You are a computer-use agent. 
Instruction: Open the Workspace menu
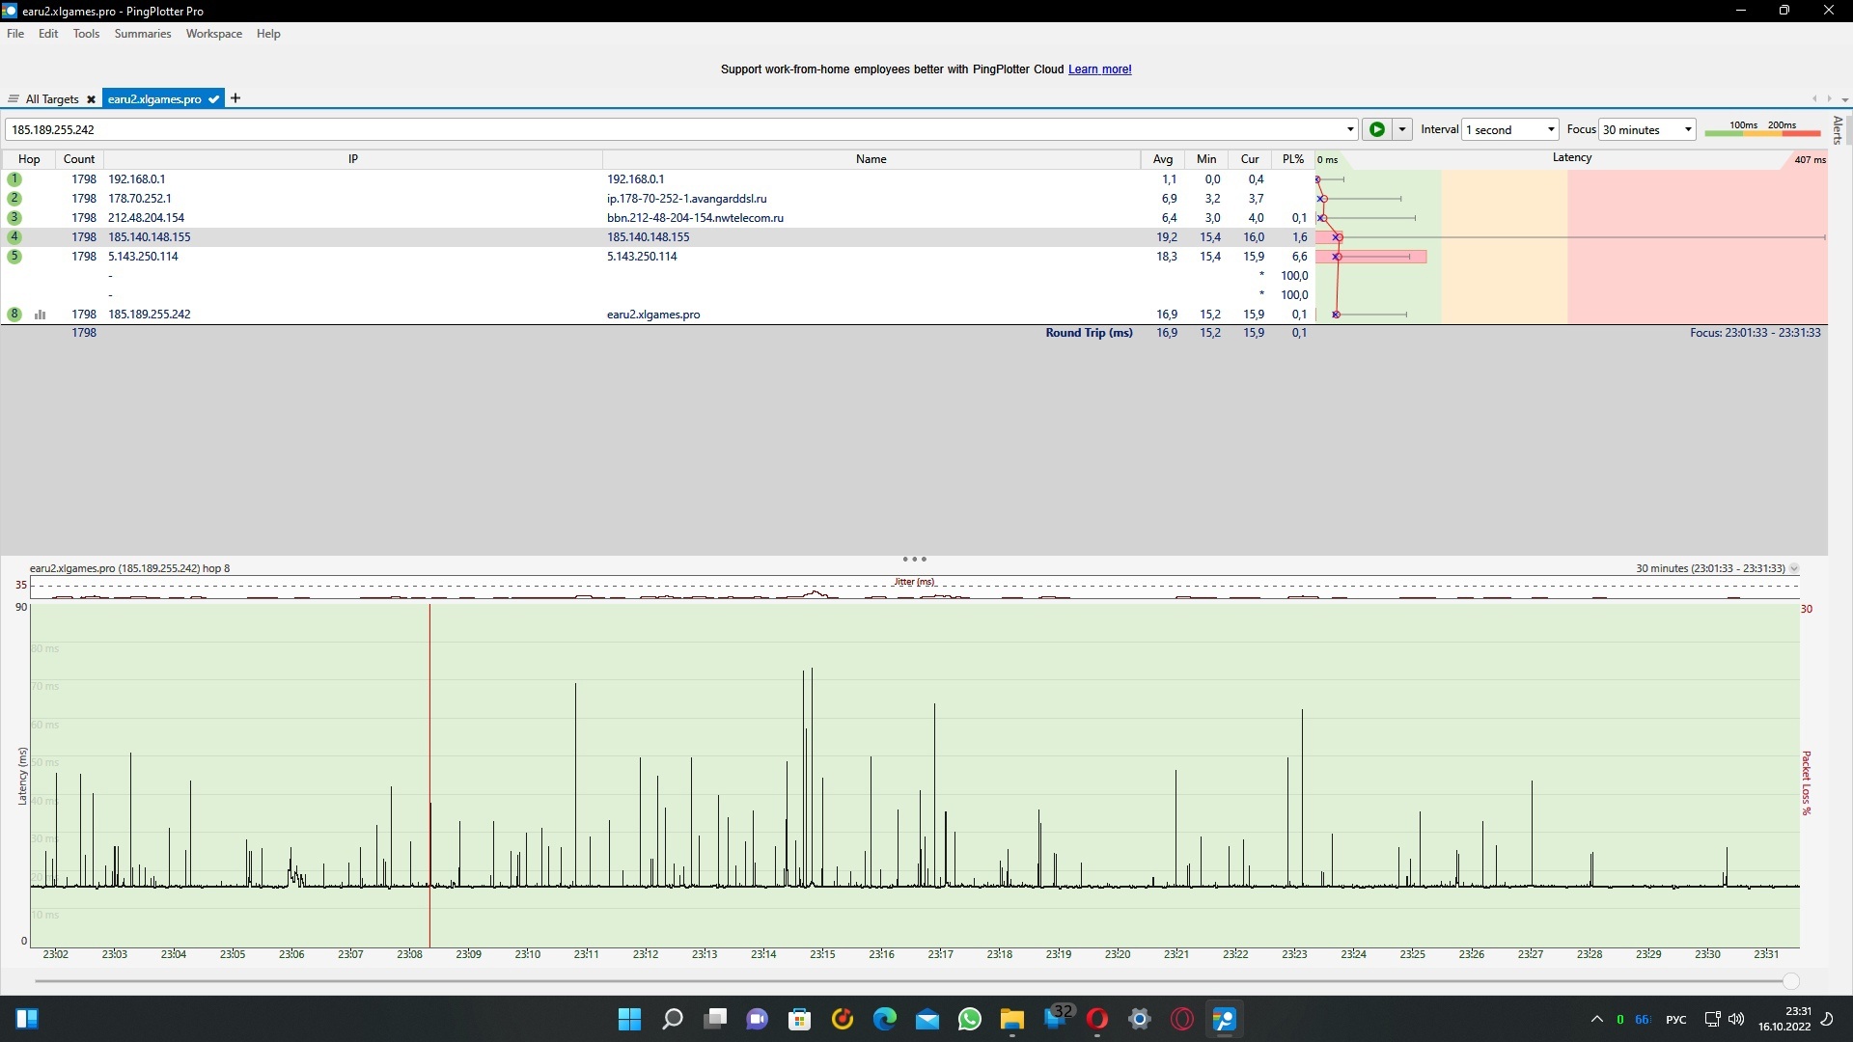pos(214,34)
